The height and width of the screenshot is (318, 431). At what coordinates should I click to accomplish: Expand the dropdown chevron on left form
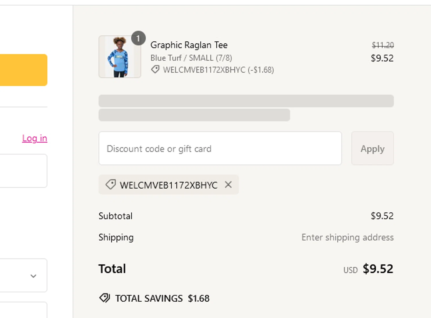tap(33, 276)
